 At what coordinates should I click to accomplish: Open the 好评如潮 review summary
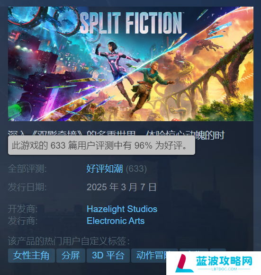[105, 169]
